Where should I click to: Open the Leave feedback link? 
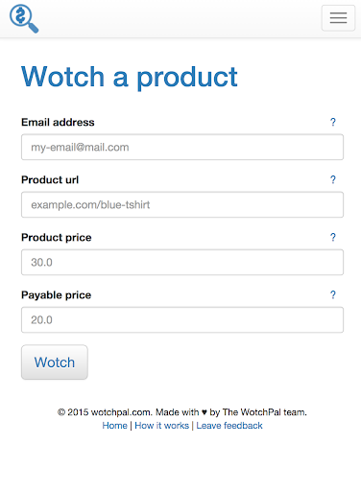(229, 426)
